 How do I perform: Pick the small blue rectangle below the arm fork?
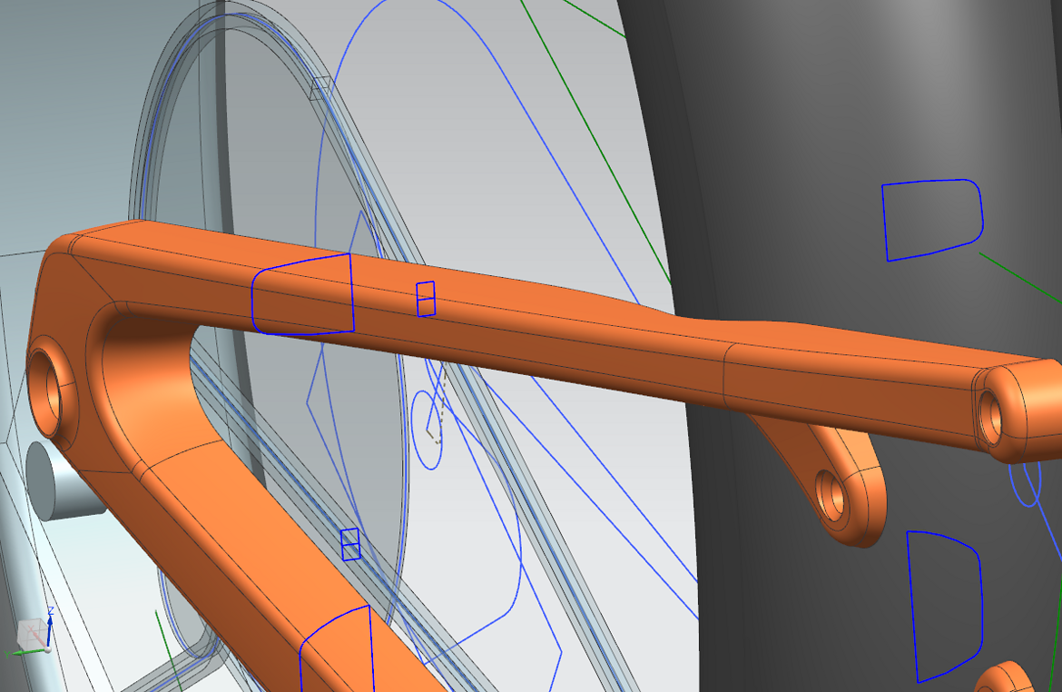coord(351,544)
